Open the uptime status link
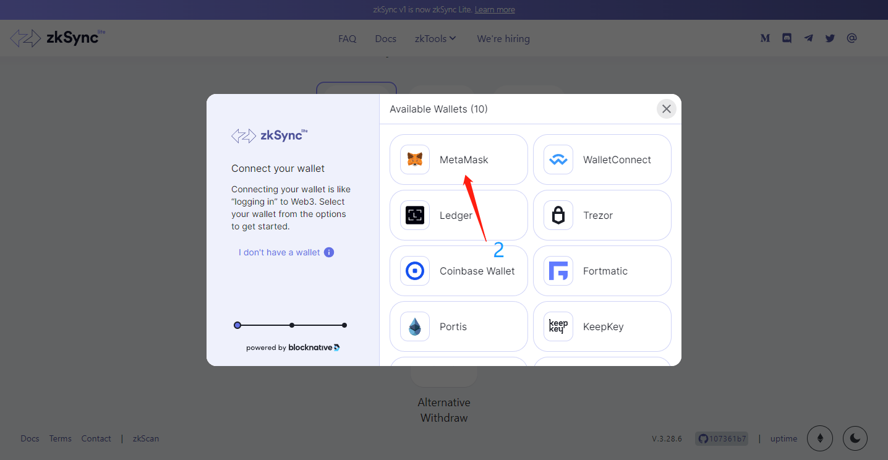888x460 pixels. point(783,438)
